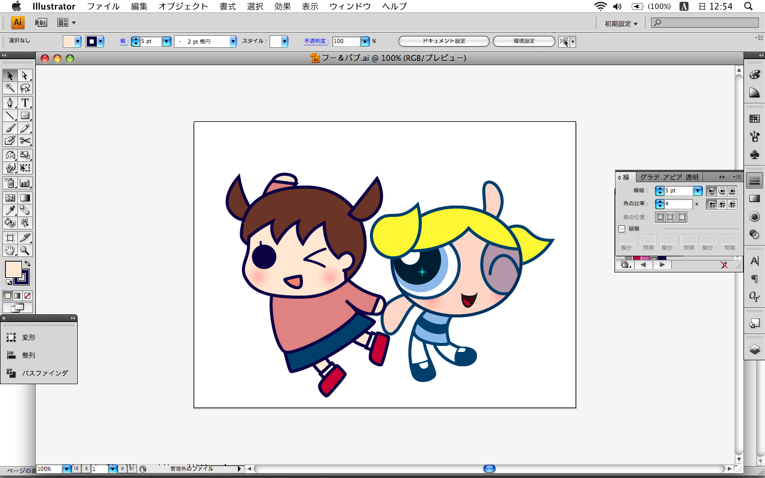
Task: Choose the Lasso tool
Action: pyautogui.click(x=25, y=88)
